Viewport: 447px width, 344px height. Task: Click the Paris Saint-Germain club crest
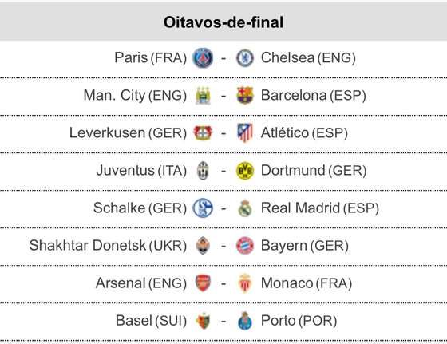(x=203, y=57)
